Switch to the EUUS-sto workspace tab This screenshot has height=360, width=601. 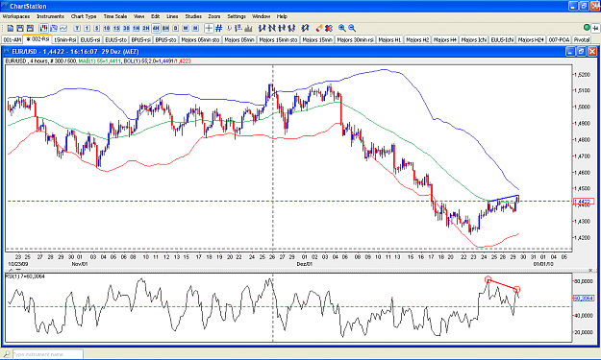tap(115, 39)
